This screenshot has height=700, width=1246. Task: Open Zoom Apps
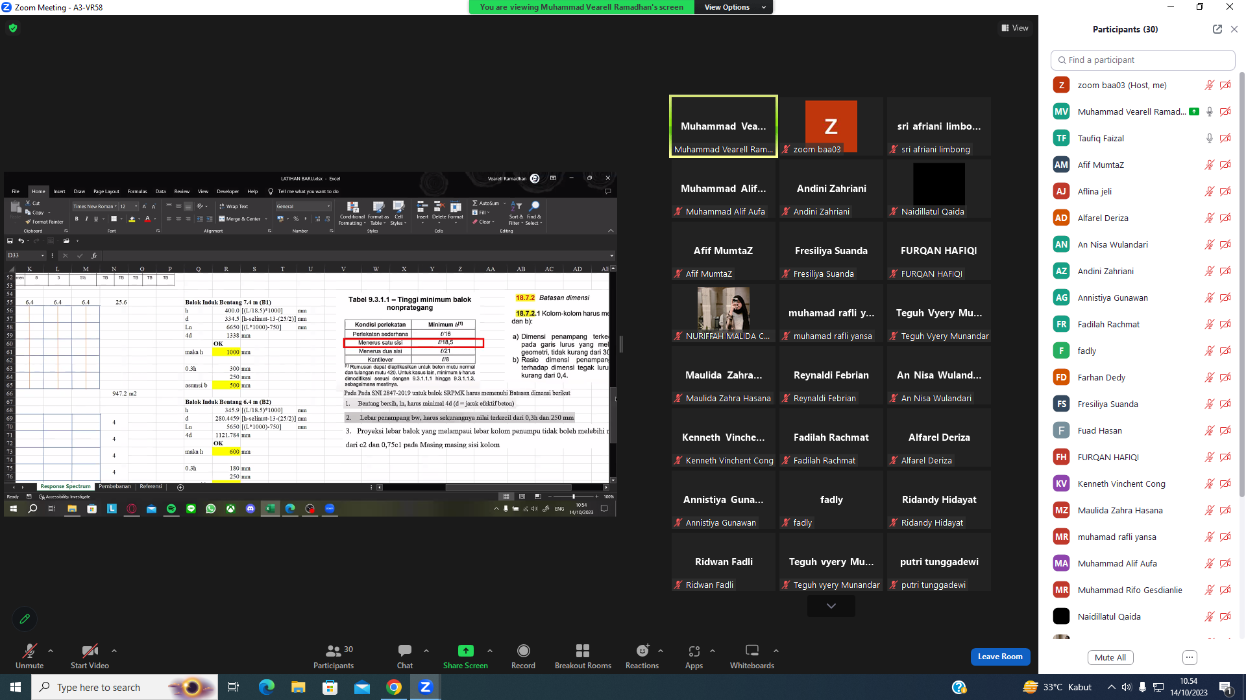pyautogui.click(x=694, y=656)
